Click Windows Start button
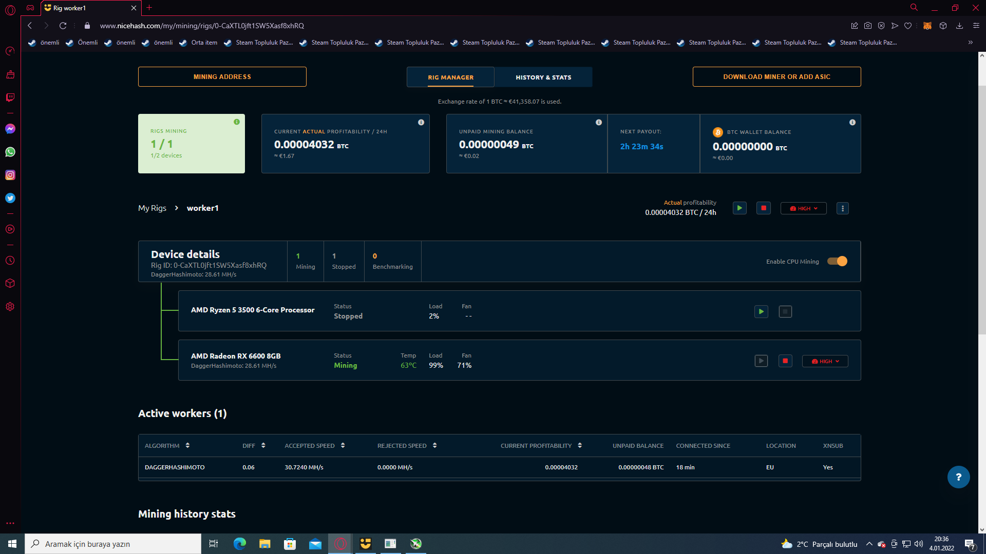 pos(12,544)
